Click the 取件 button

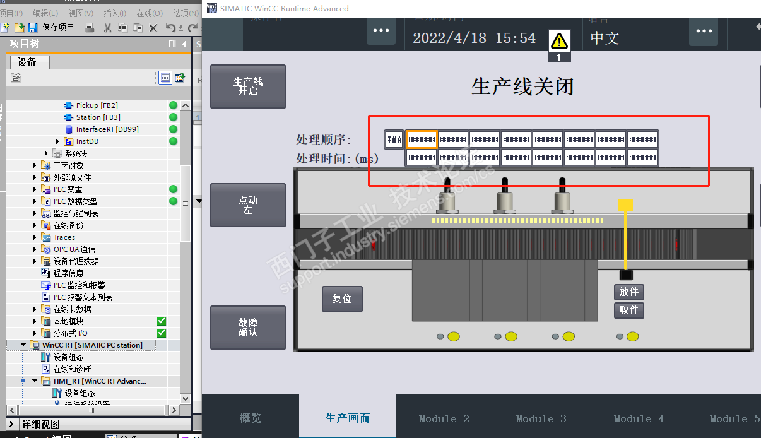[629, 310]
